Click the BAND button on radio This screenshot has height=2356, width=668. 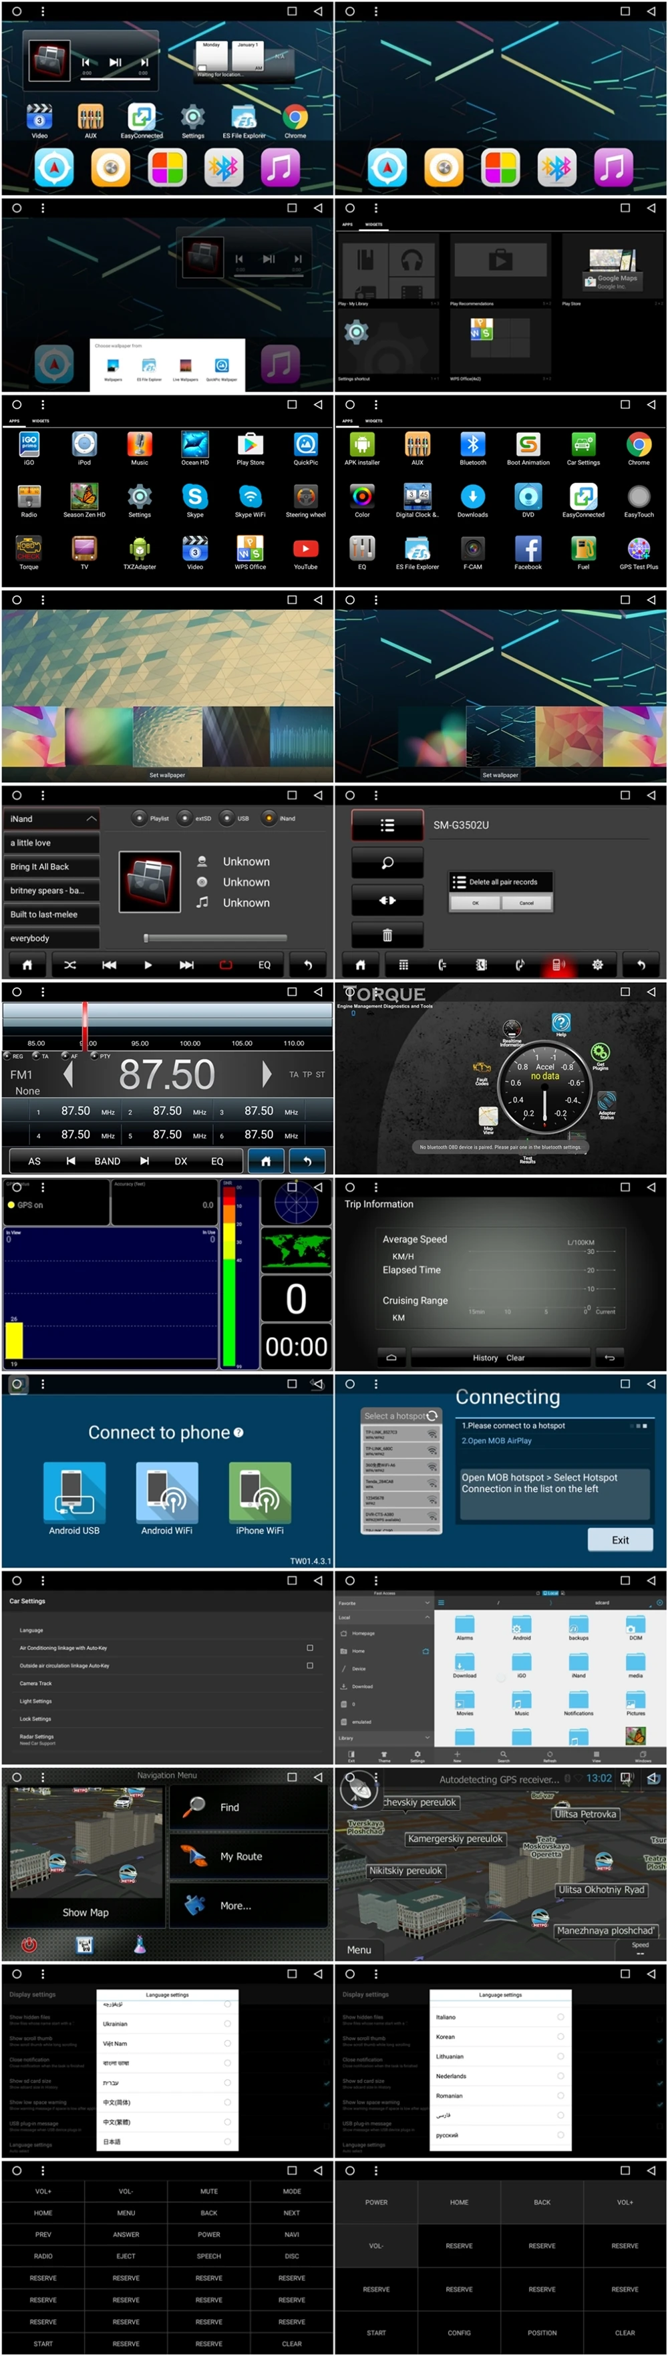[x=107, y=1161]
